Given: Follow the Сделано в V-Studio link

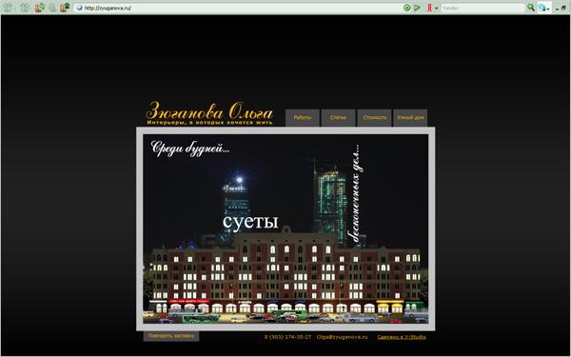Looking at the screenshot, I should point(402,337).
